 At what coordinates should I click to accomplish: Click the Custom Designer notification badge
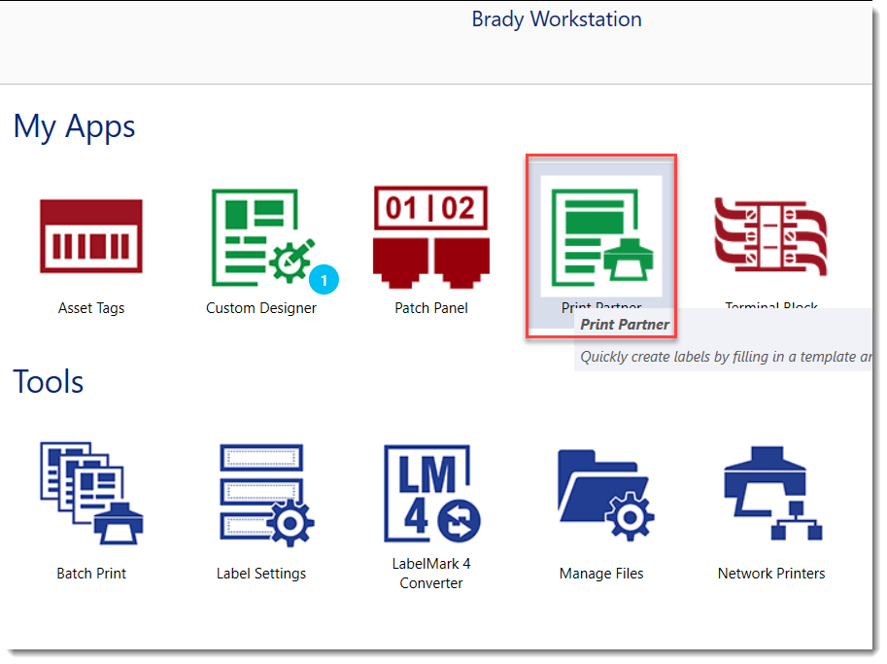(x=324, y=279)
